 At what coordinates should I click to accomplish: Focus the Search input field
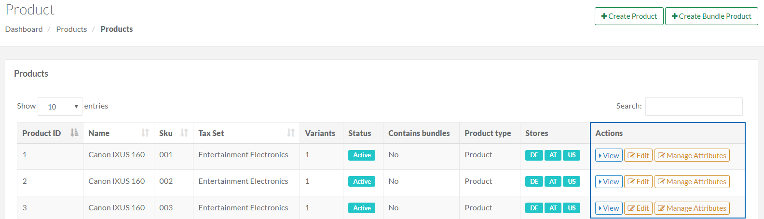tap(694, 107)
